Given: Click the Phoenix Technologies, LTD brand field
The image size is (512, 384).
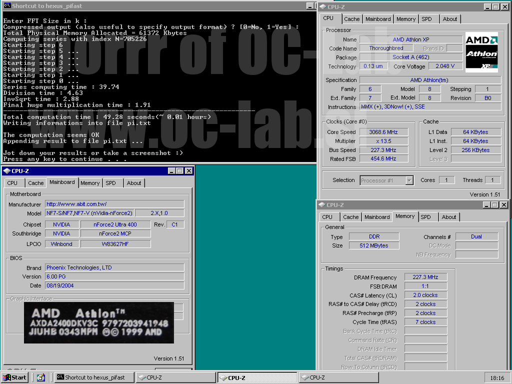Looking at the screenshot, I should [114, 267].
